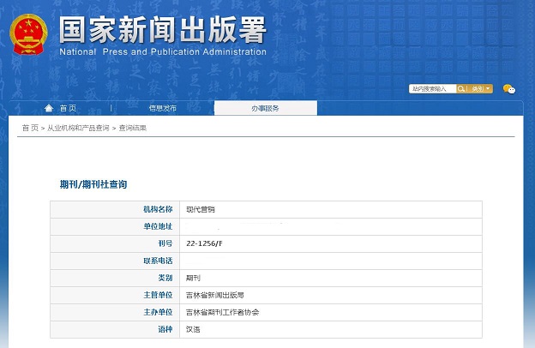
Task: Open 从业机构和产品查询 breadcrumb link
Action: [78, 128]
